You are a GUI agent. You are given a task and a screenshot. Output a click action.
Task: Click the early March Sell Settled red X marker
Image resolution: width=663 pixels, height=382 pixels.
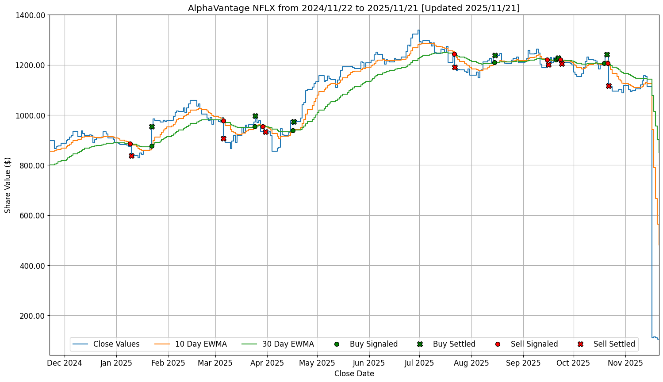coord(223,138)
